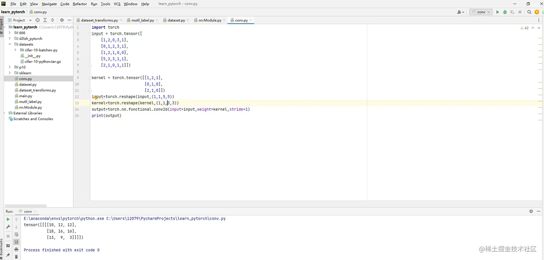Open the user account icon menu
The width and height of the screenshot is (544, 260).
coord(461,12)
